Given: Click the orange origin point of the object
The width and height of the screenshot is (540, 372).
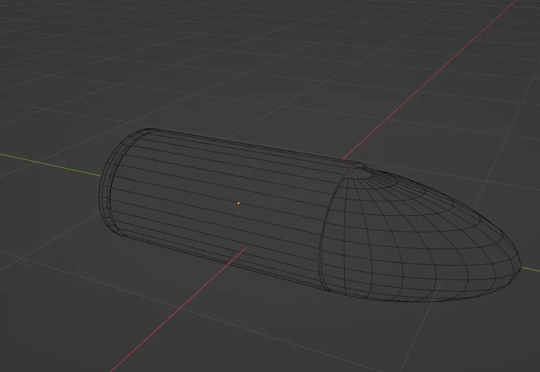Looking at the screenshot, I should click(238, 203).
